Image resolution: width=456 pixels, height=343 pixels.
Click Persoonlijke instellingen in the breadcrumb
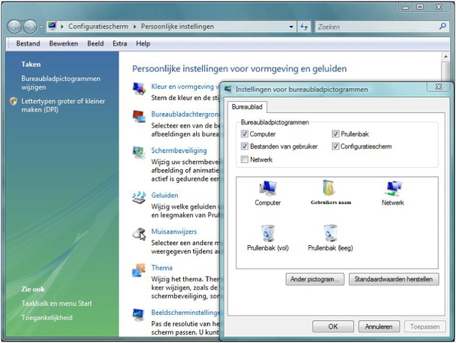click(x=177, y=27)
